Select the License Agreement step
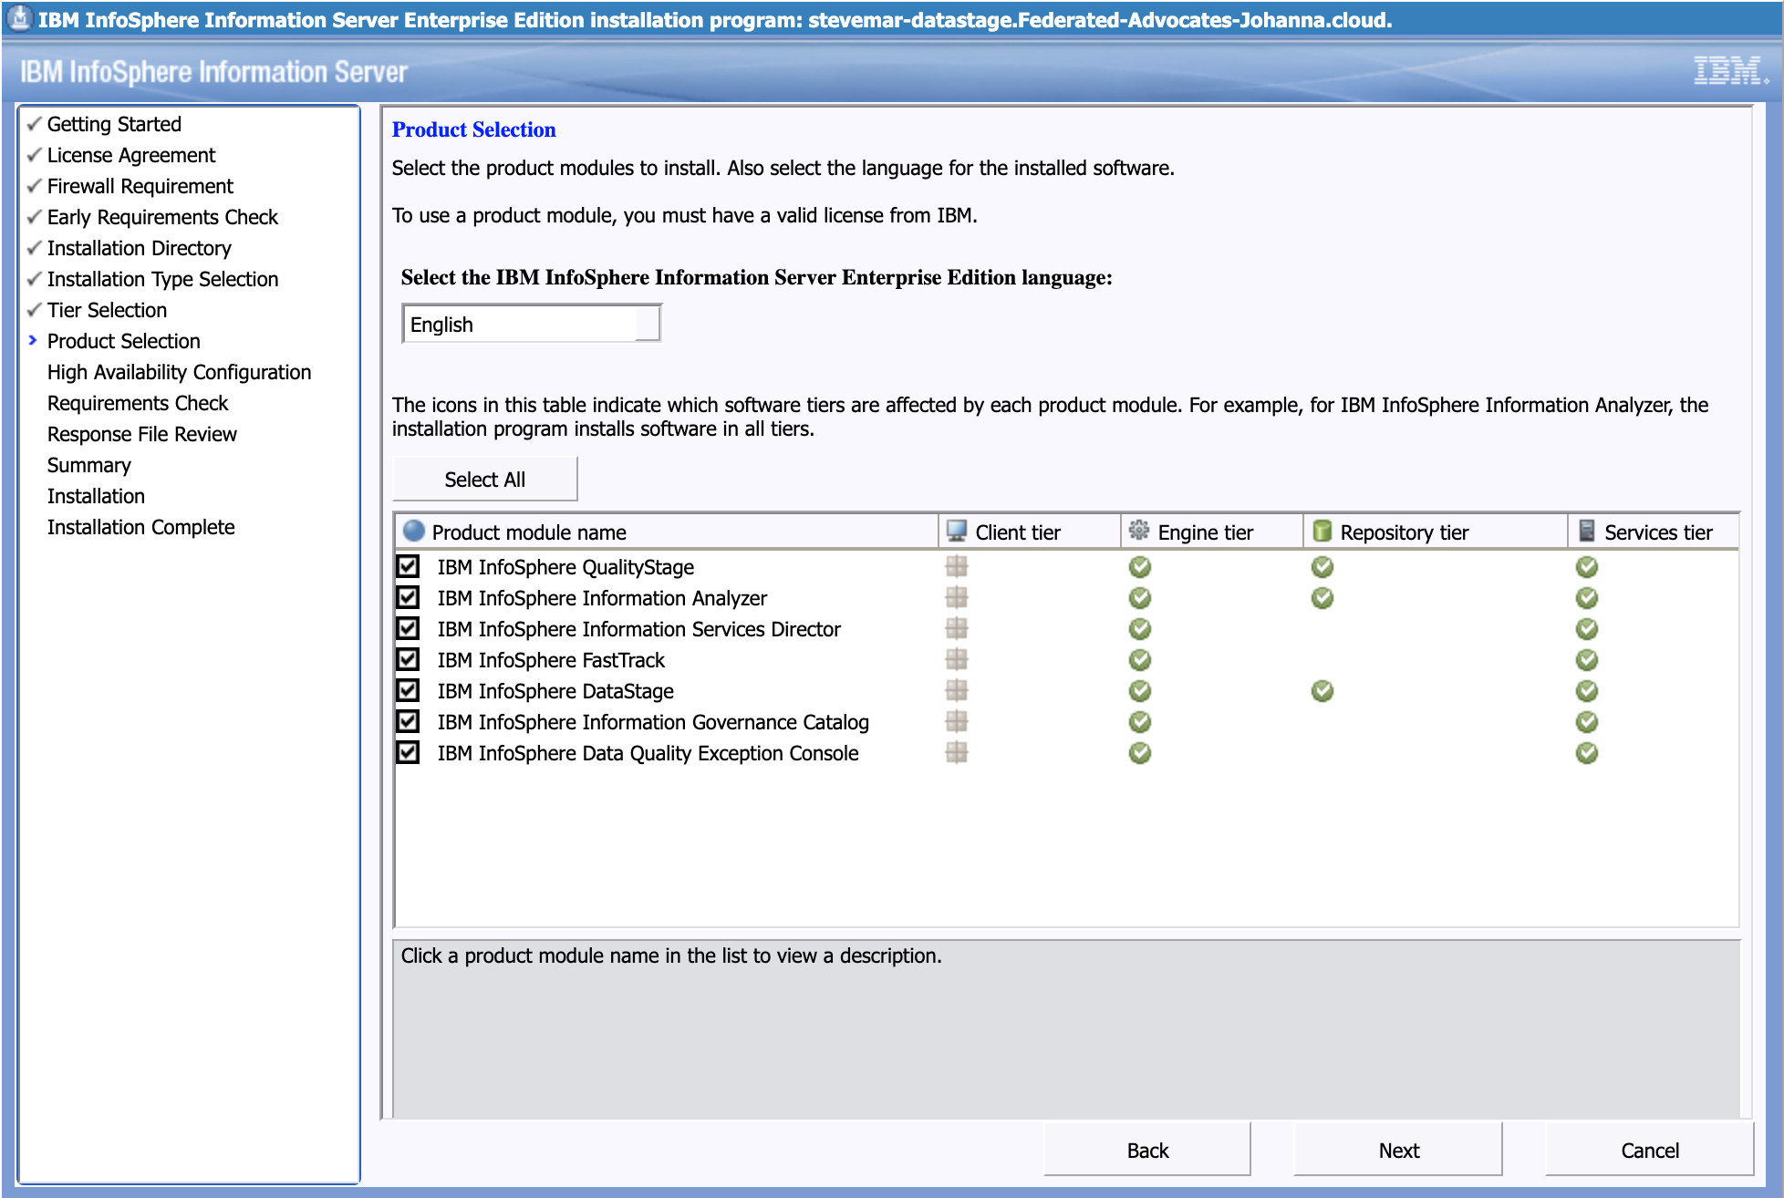This screenshot has width=1784, height=1198. [131, 155]
